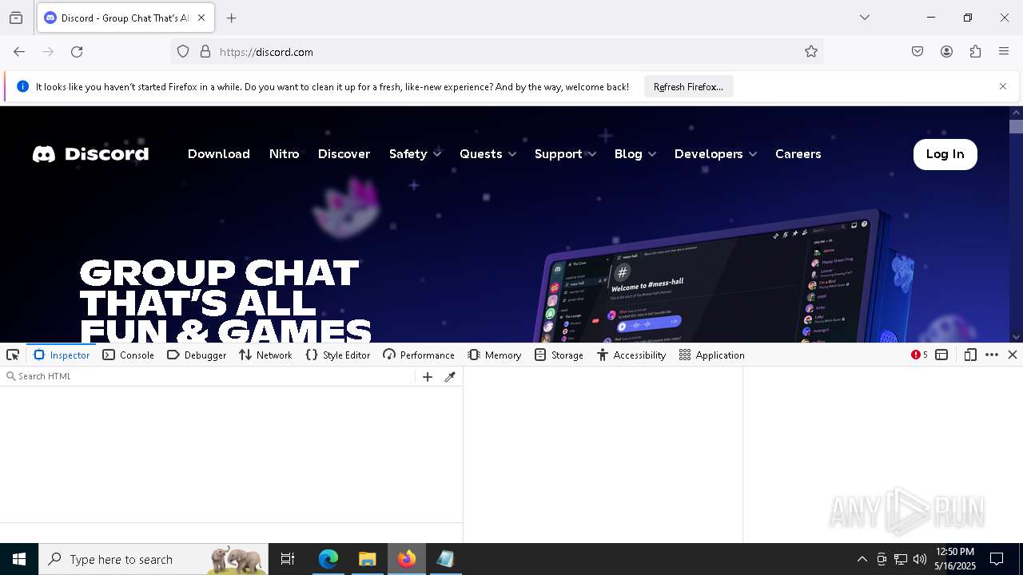Expand the Blog nav dropdown
Viewport: 1023px width, 575px height.
[635, 154]
